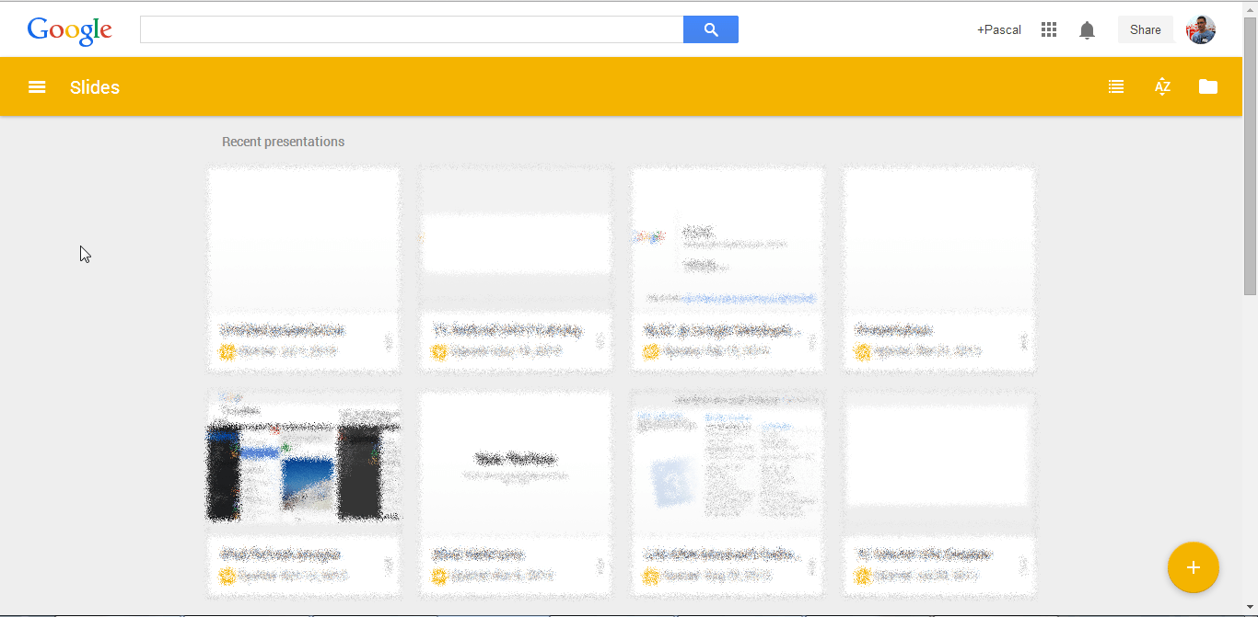The width and height of the screenshot is (1258, 617).
Task: Open the presentation with beach photo thumbnail
Action: pyautogui.click(x=304, y=464)
